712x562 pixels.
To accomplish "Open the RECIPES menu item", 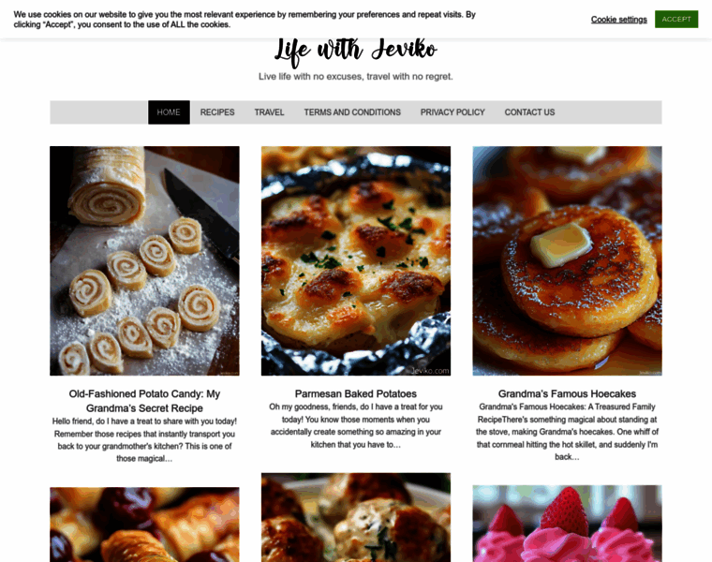I will pyautogui.click(x=217, y=112).
